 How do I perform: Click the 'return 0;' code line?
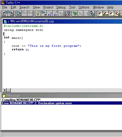[20, 50]
